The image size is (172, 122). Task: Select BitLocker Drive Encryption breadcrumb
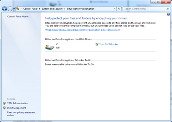point(81,9)
